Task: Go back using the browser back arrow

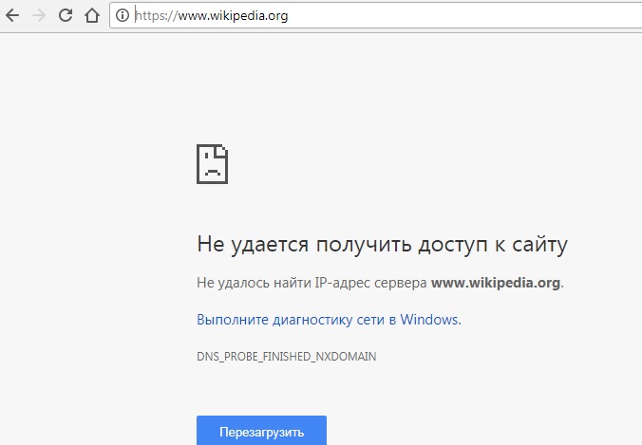Action: click(x=12, y=15)
